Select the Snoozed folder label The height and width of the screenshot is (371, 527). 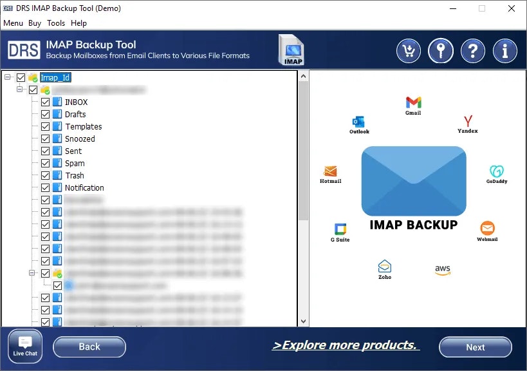coord(80,138)
